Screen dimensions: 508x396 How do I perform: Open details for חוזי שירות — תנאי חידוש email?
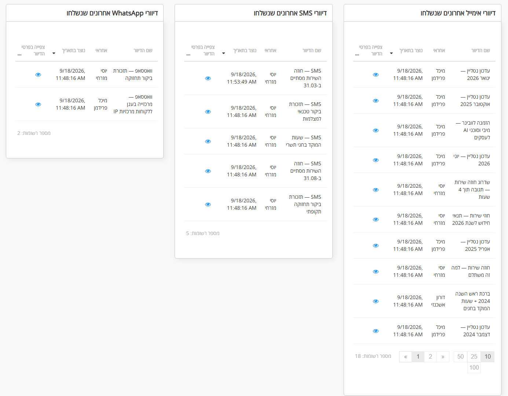pos(376,220)
